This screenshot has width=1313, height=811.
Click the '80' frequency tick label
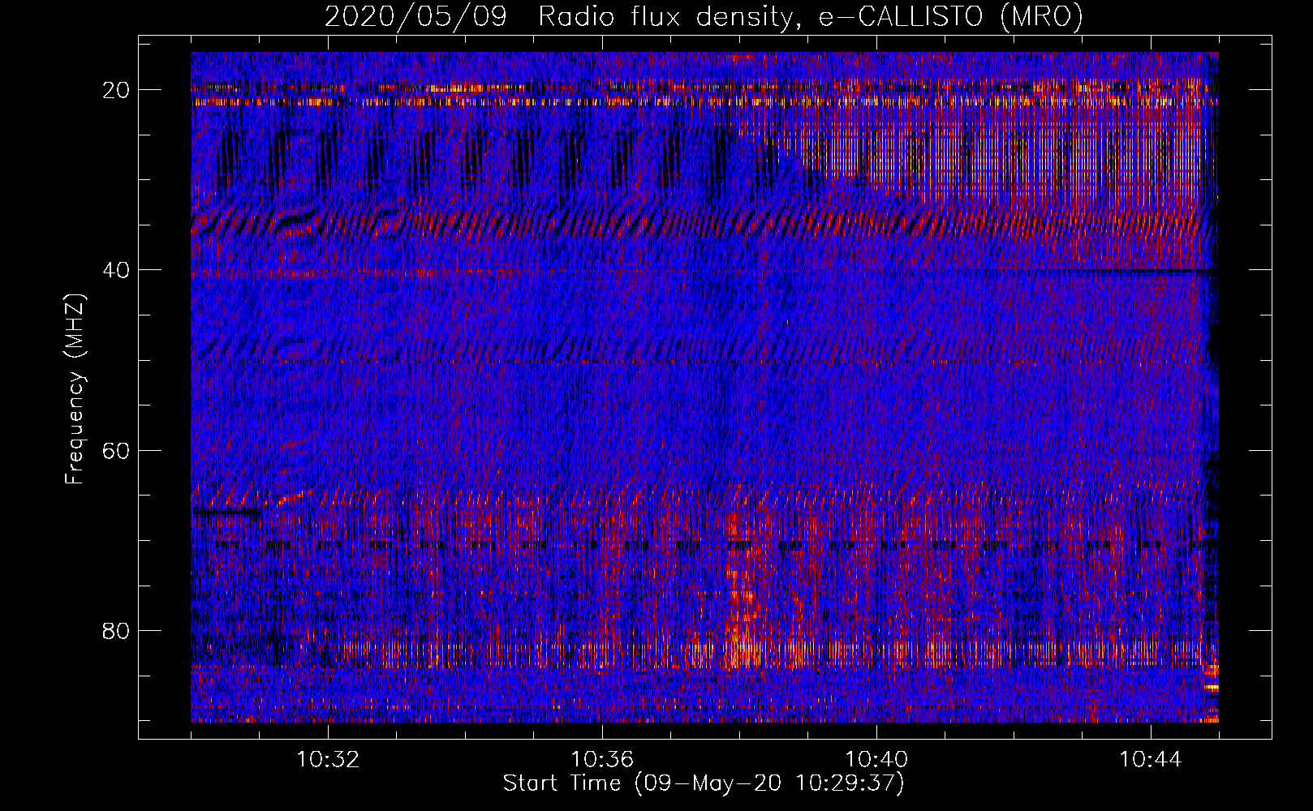point(116,631)
